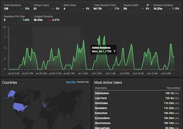The image size is (183, 129).
Task: Click the Session Duration trend arrow
Action: (x=169, y=9)
